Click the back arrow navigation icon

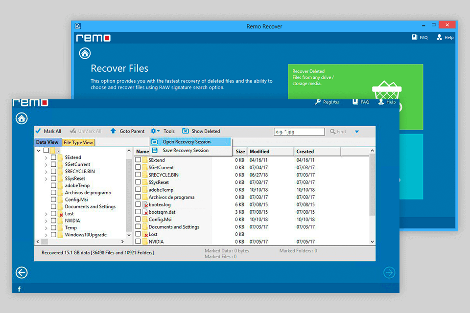click(x=22, y=273)
